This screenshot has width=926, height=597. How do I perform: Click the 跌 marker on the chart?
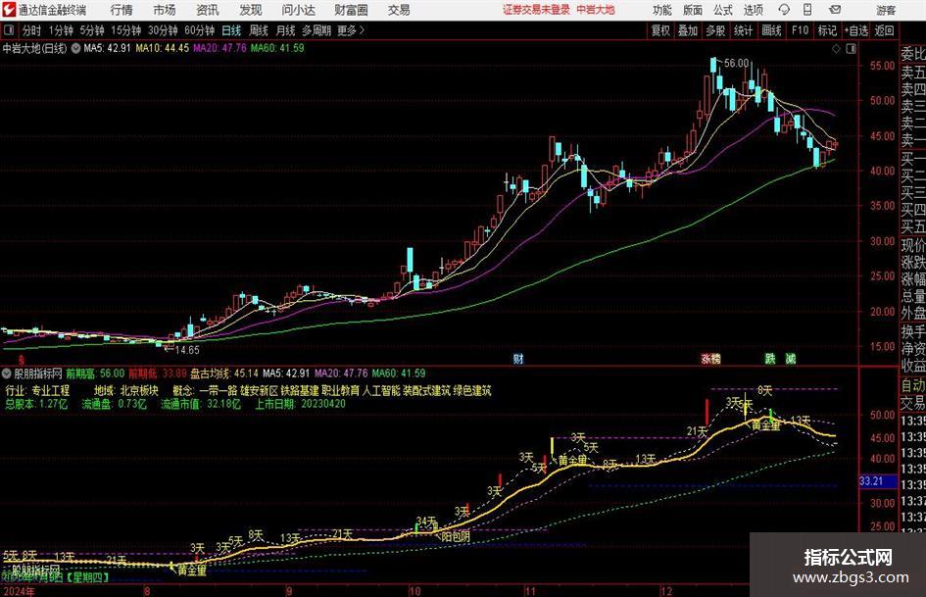tap(770, 358)
